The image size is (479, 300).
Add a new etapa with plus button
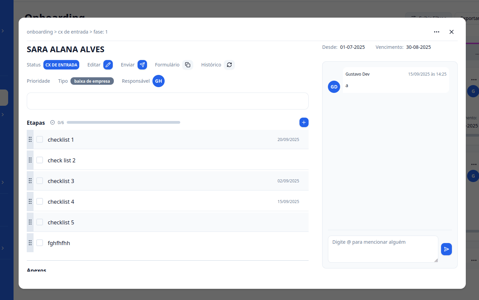304,122
